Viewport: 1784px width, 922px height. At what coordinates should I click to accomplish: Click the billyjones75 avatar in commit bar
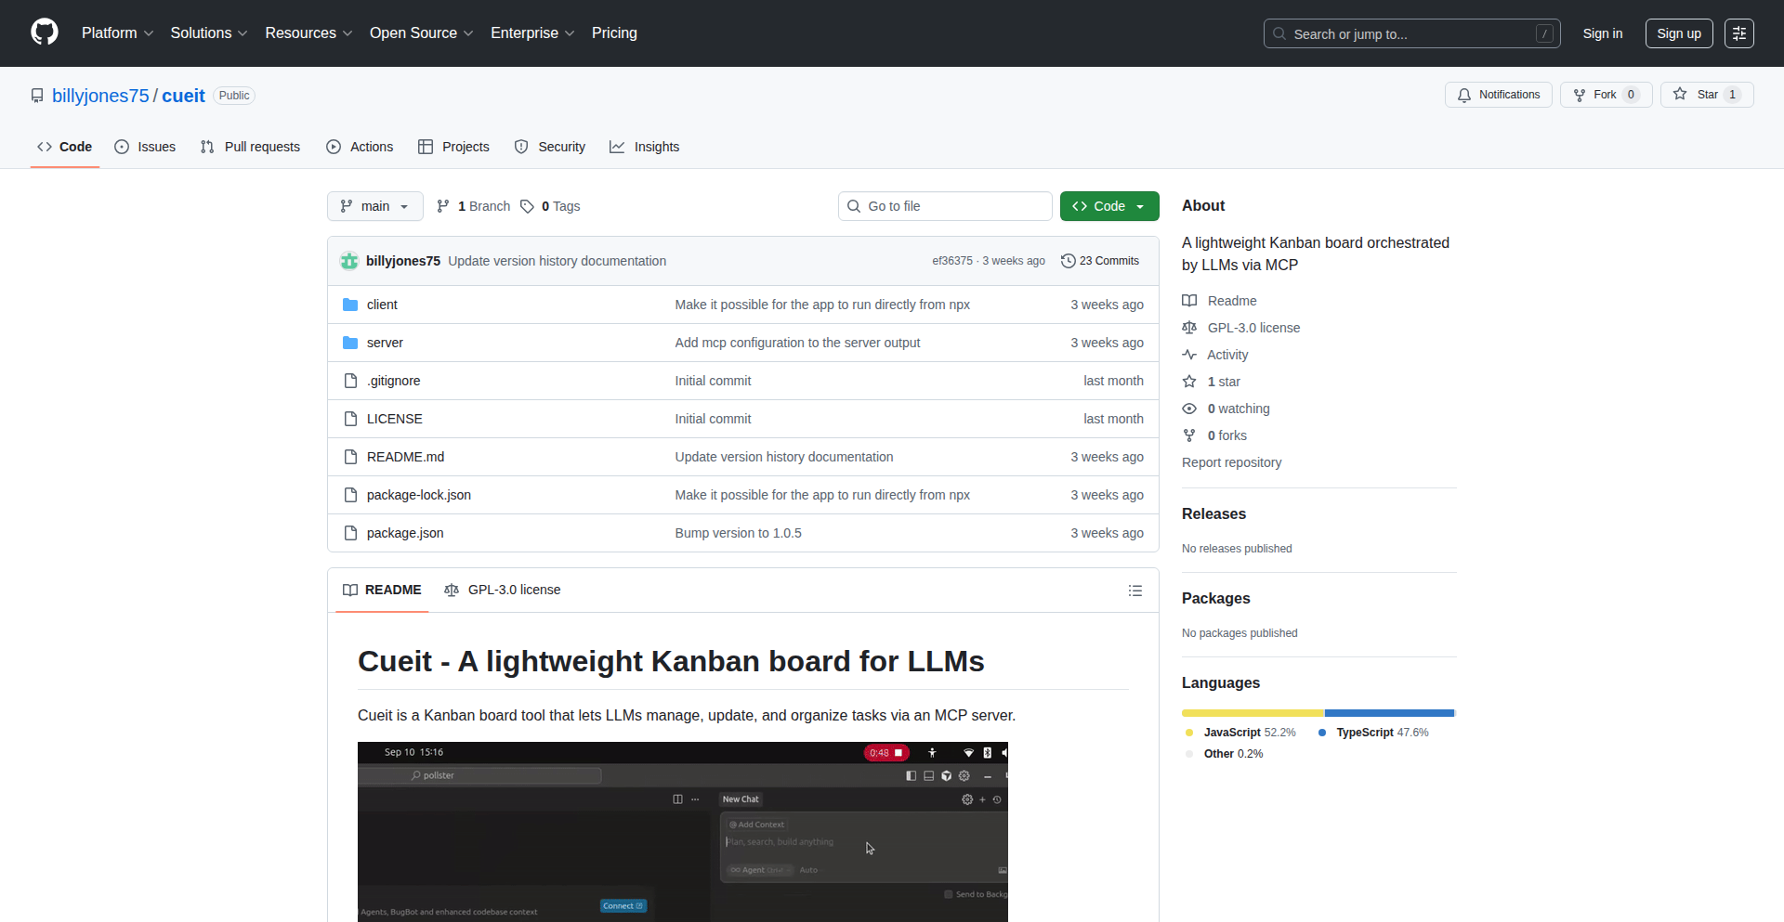(x=349, y=261)
